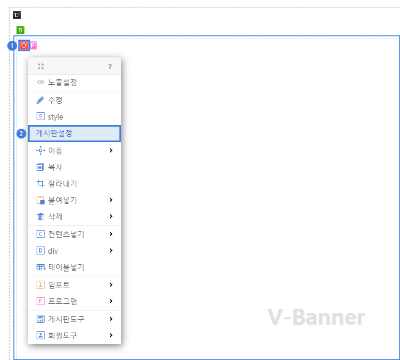This screenshot has width=400, height=360.
Task: Toggle 노출설정 visibility eye
Action: pyautogui.click(x=40, y=82)
